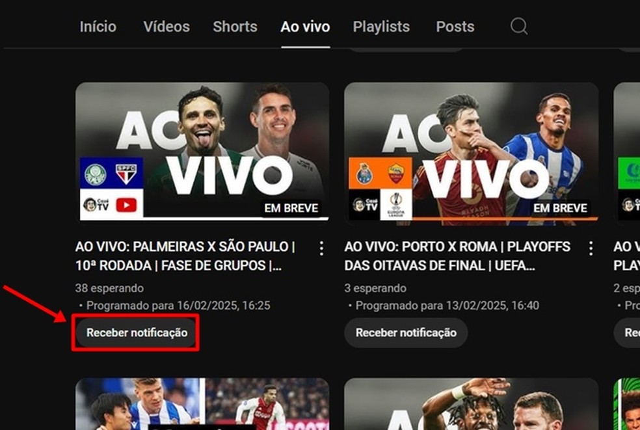640x430 pixels.
Task: Click the dark bottom-middle video thumbnail
Action: [x=471, y=403]
